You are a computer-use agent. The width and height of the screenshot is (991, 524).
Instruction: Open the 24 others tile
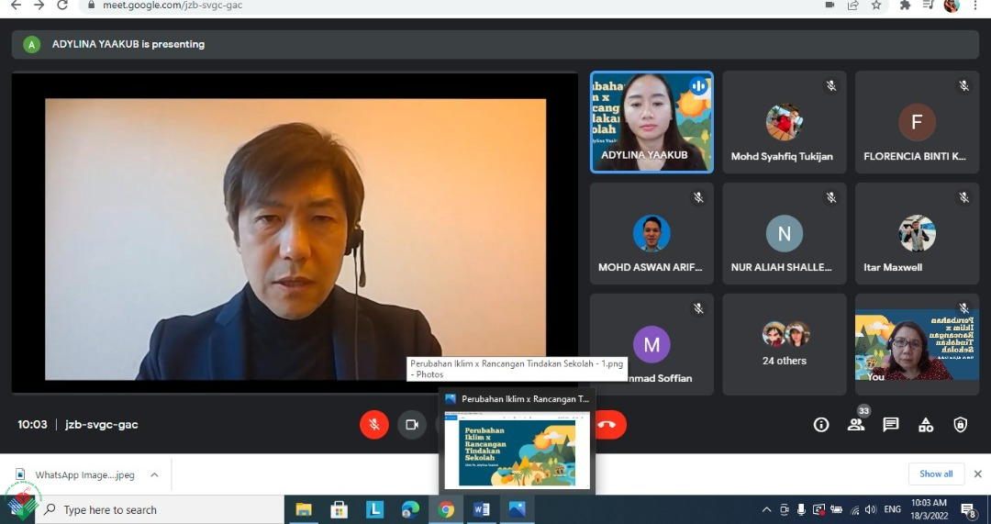[785, 344]
